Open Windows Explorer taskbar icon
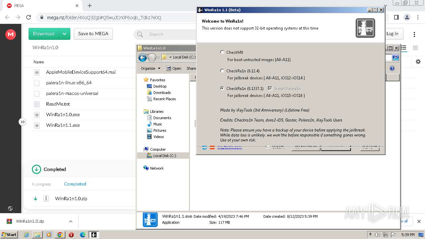 [38, 235]
